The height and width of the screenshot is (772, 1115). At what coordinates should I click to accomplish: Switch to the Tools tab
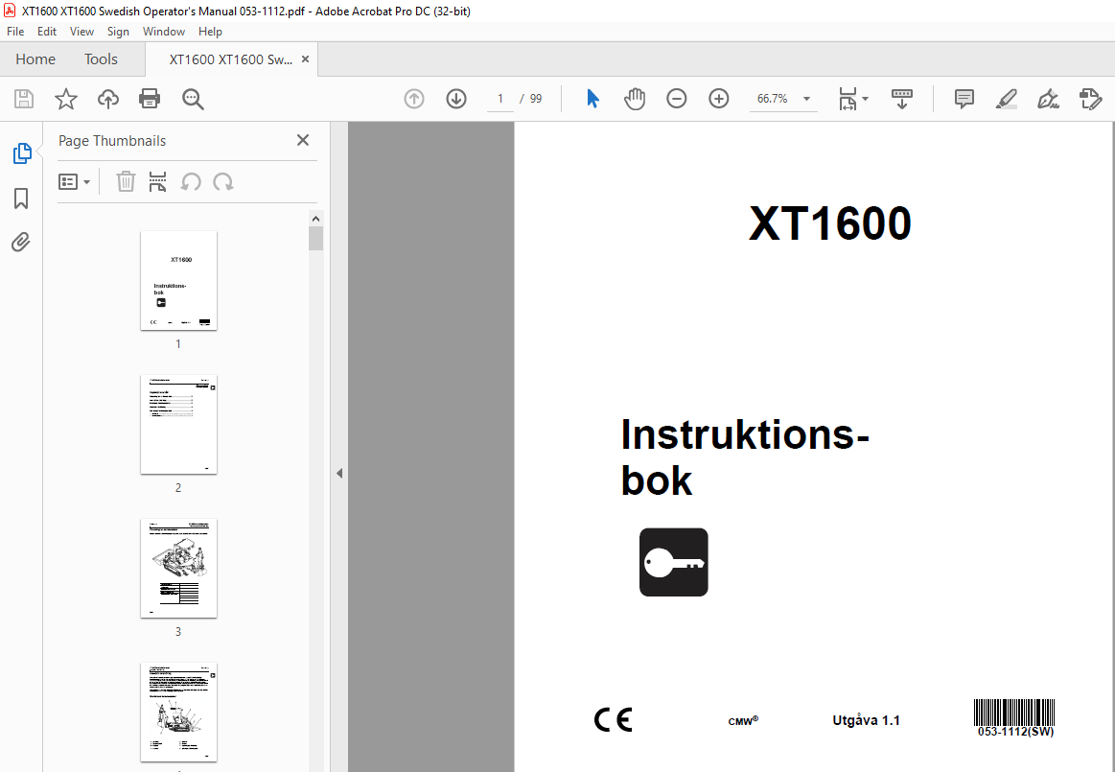point(101,59)
